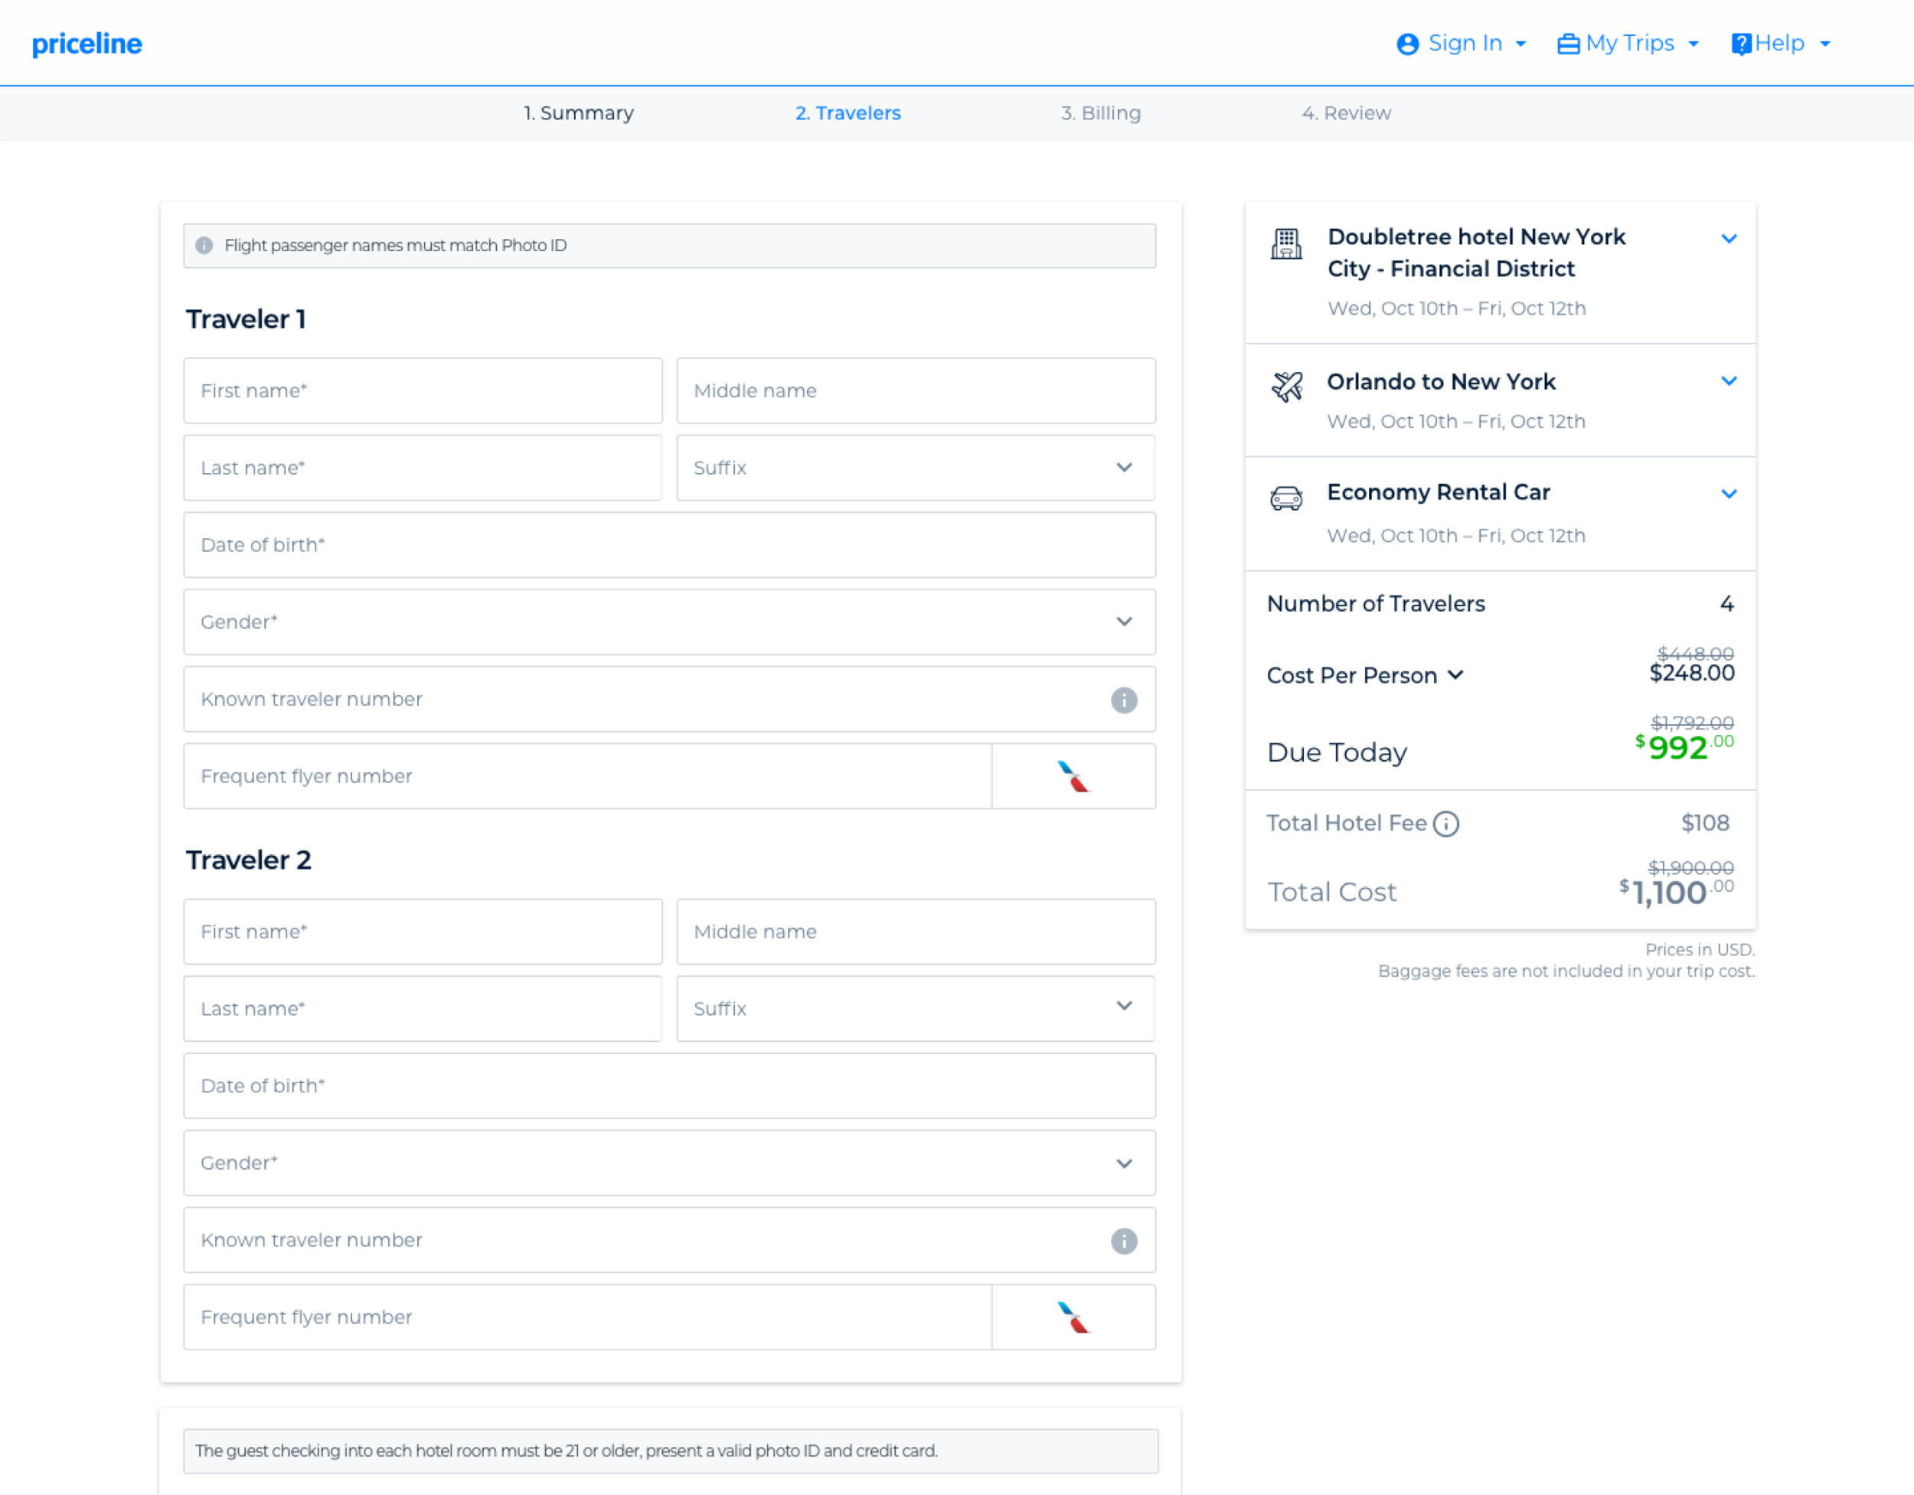Open the Sign In menu
The image size is (1914, 1495).
[1462, 44]
